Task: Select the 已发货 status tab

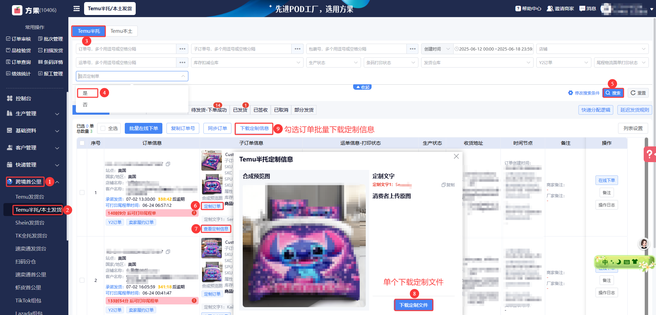Action: click(x=240, y=110)
